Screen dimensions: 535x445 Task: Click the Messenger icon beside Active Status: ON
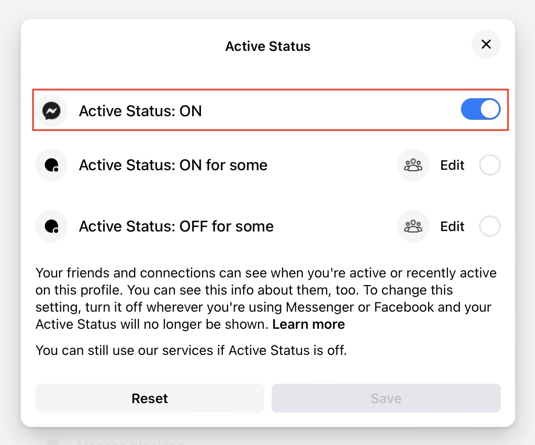pyautogui.click(x=51, y=110)
